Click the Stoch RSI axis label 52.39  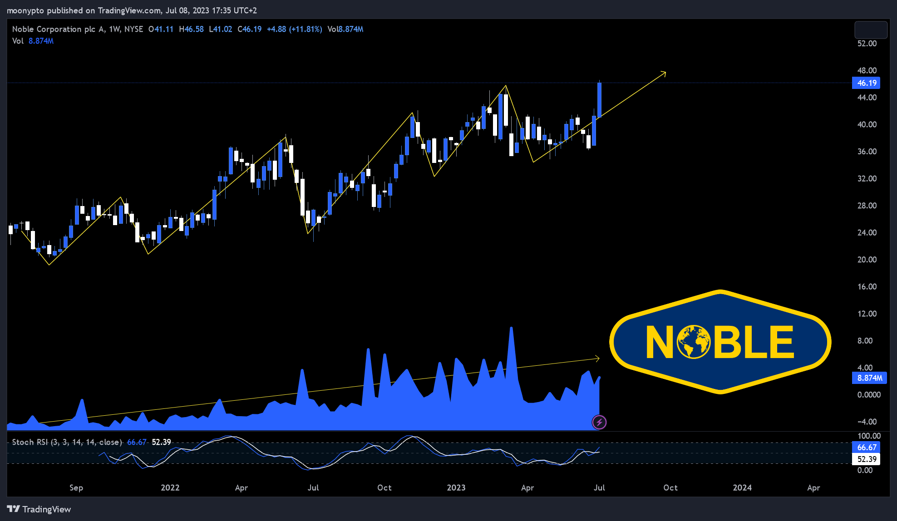point(866,459)
